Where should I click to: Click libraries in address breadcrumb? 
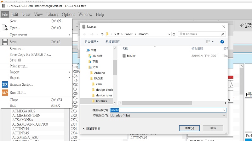click(x=143, y=34)
